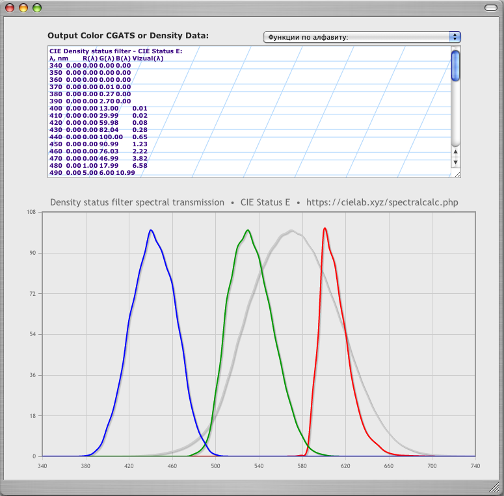Image resolution: width=504 pixels, height=496 pixels.
Task: Click the window resize grip at bottom-right corner
Action: click(495, 488)
